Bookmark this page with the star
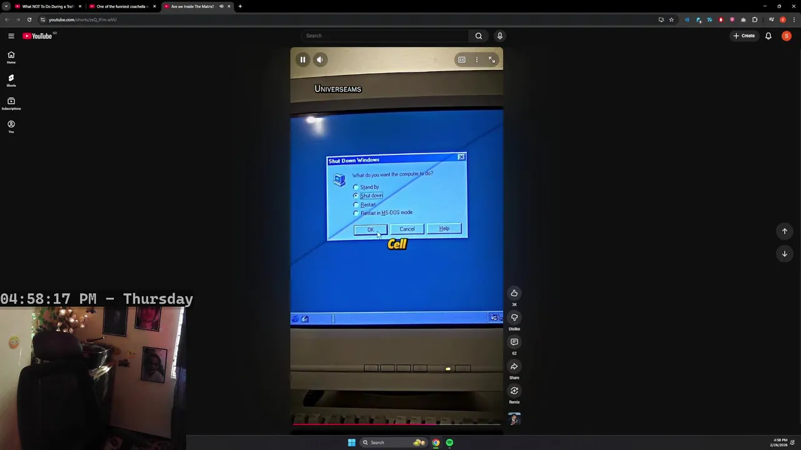The width and height of the screenshot is (801, 450). coord(671,19)
